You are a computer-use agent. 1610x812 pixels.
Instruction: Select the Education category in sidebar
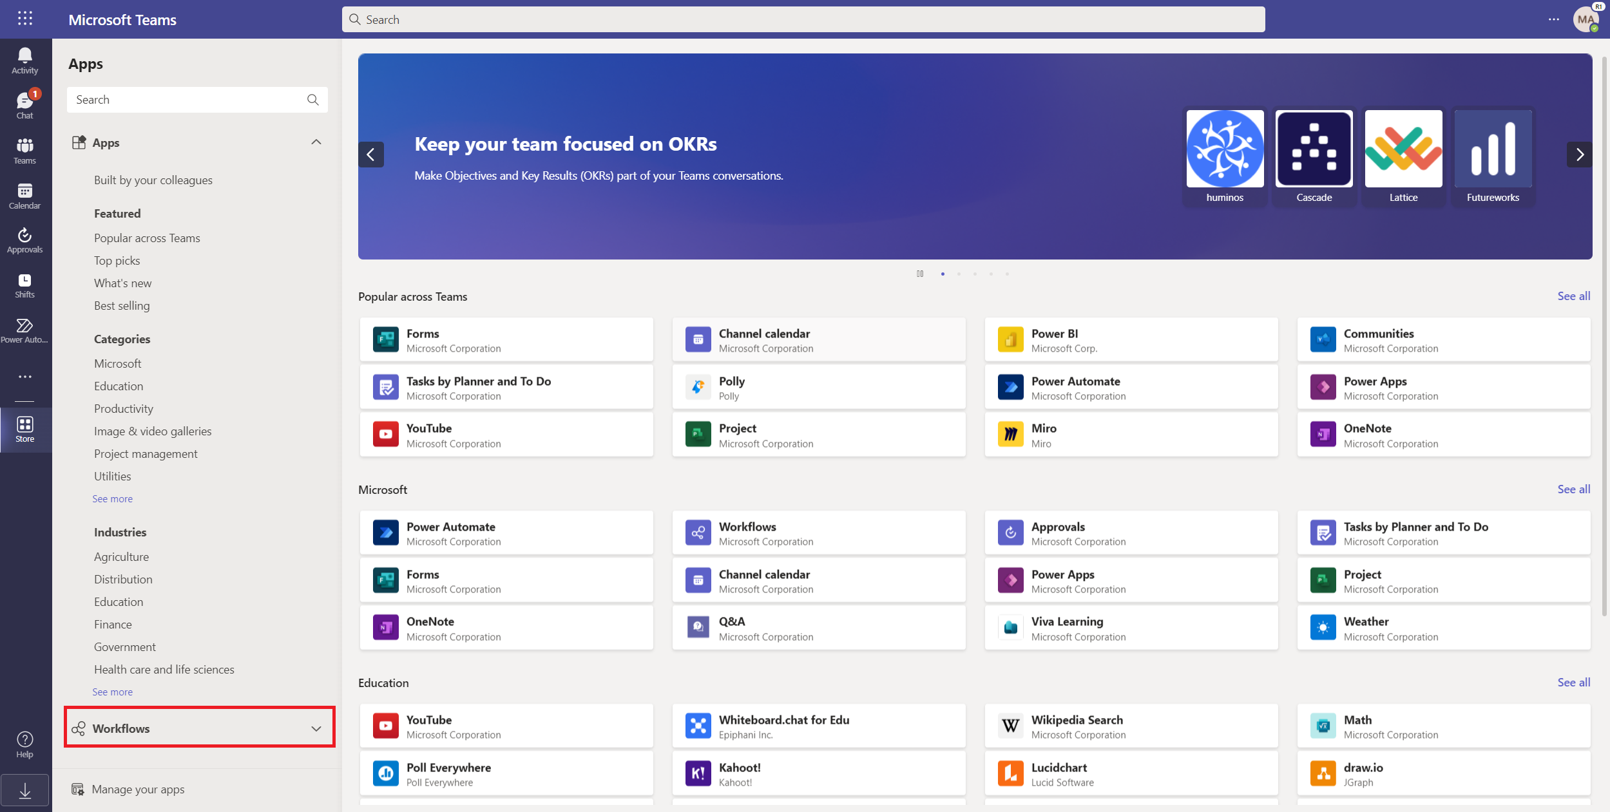click(117, 385)
